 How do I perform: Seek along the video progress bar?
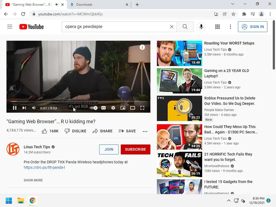[x=78, y=101]
